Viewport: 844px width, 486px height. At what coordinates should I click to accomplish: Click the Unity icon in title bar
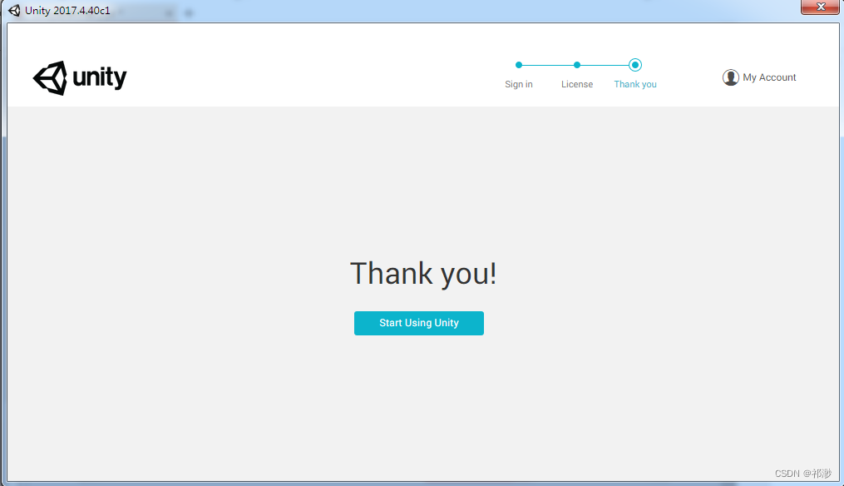pos(14,11)
